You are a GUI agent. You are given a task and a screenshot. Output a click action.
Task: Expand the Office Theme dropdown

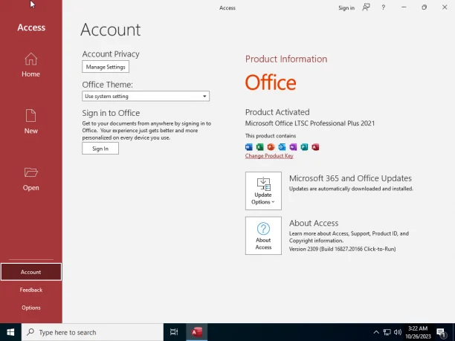click(x=146, y=97)
